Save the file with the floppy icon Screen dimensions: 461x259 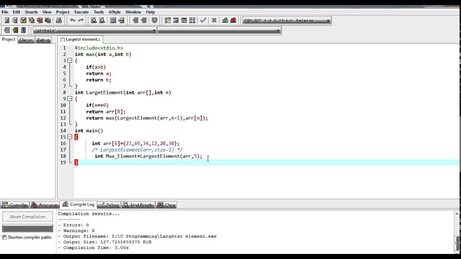pyautogui.click(x=23, y=21)
